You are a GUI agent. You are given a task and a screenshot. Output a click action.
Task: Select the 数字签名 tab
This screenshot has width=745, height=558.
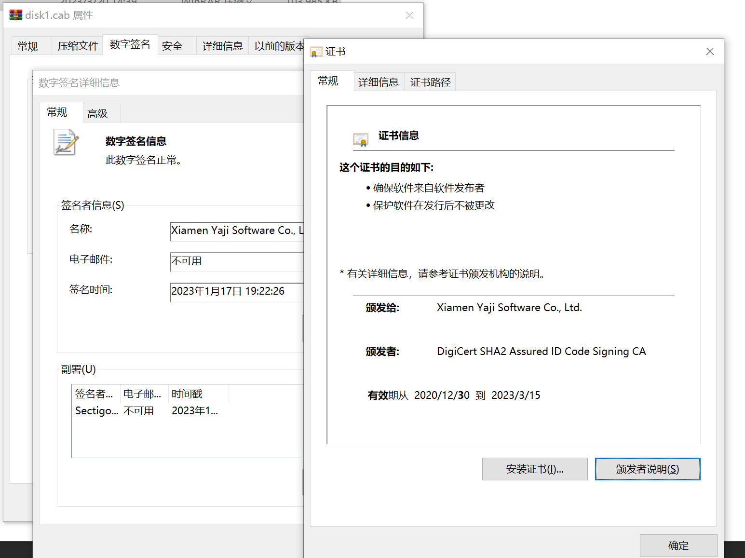130,45
